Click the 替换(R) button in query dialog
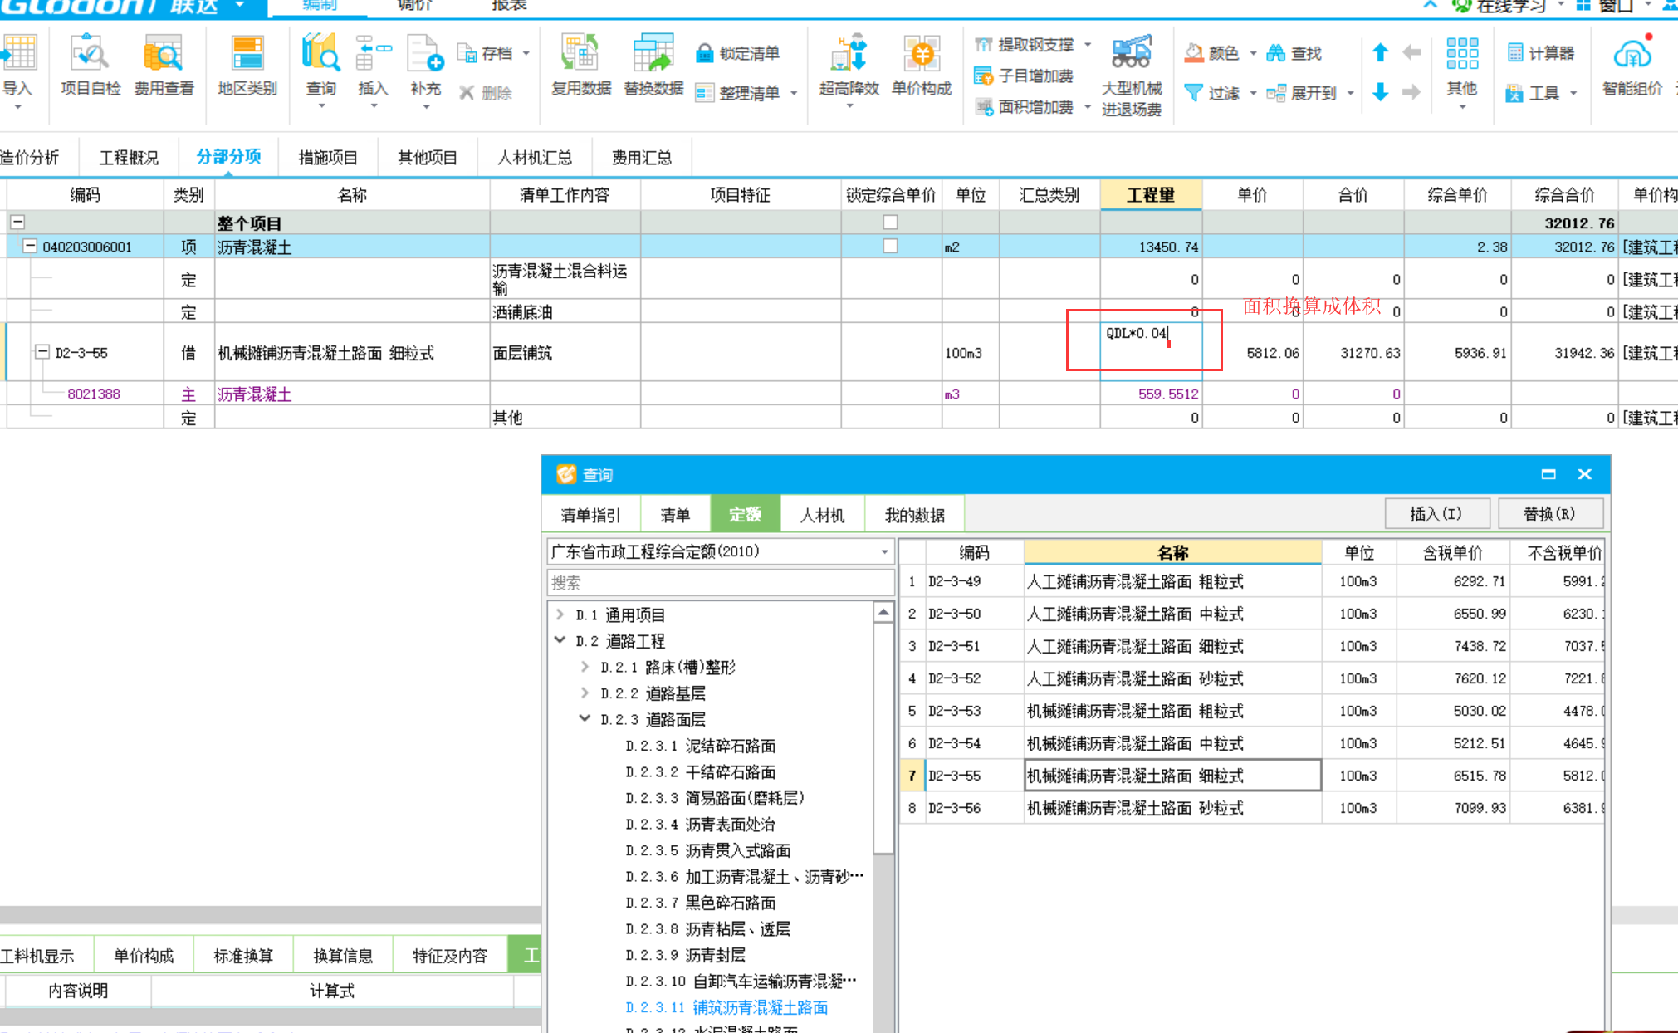The width and height of the screenshot is (1678, 1033). coord(1549,514)
